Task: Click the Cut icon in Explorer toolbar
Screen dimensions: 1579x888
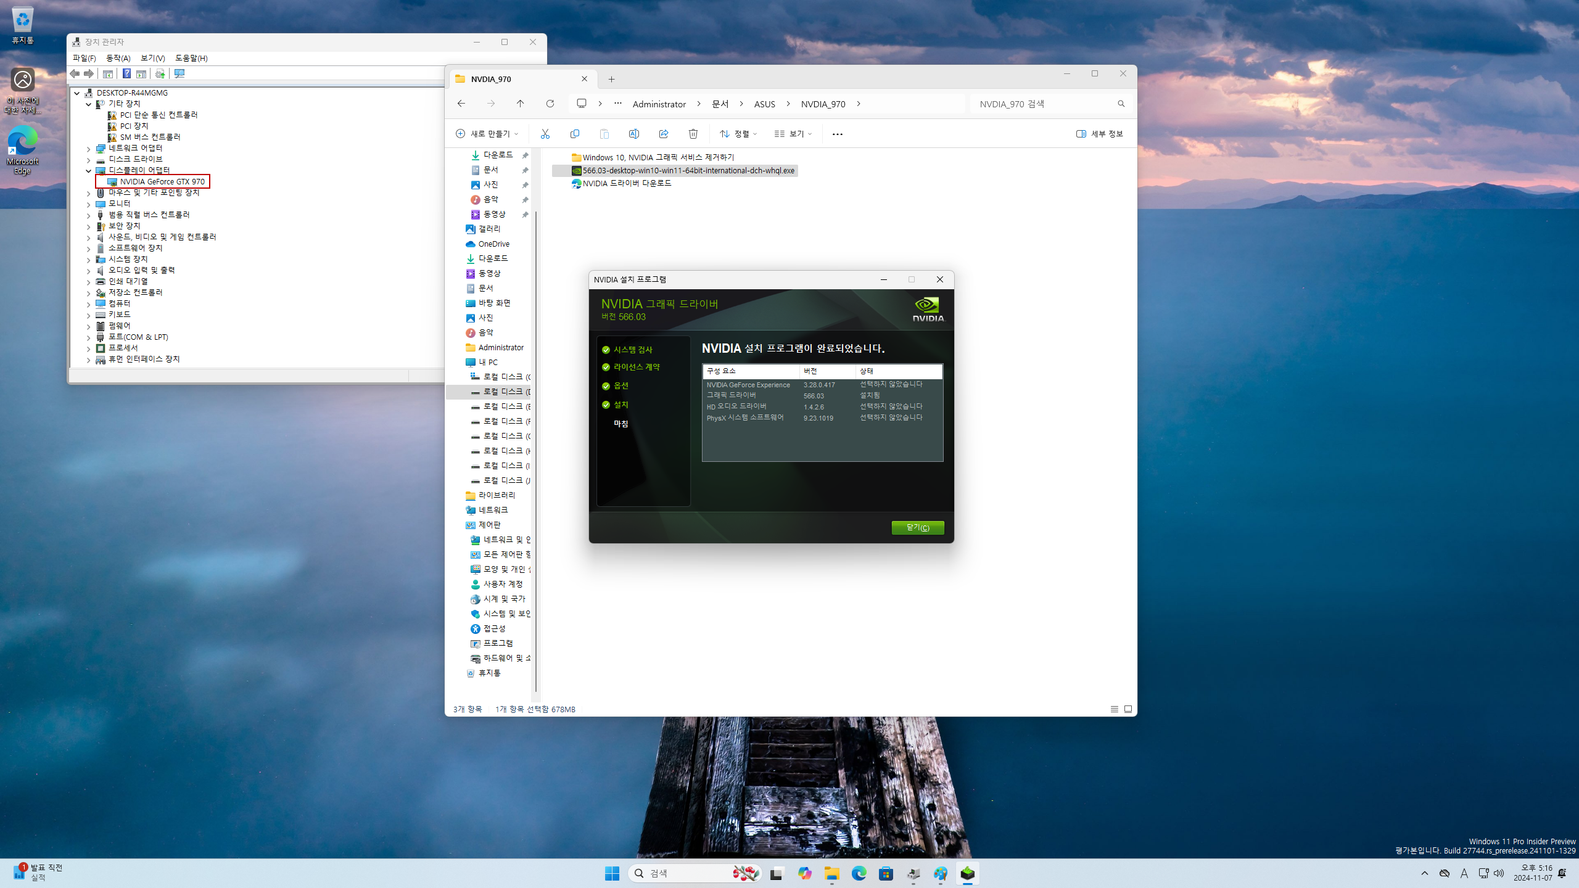Action: [545, 134]
